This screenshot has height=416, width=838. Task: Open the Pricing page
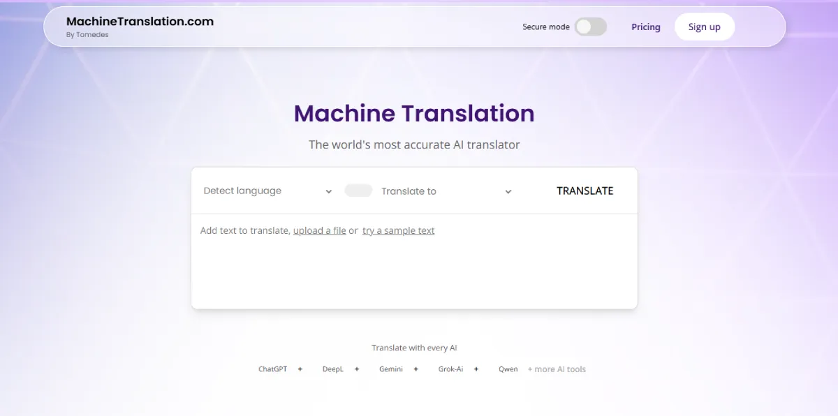pos(645,27)
